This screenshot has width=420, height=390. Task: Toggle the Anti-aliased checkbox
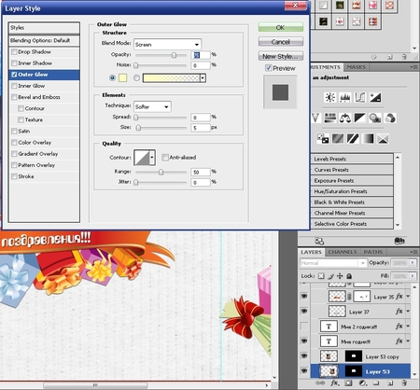click(x=165, y=158)
